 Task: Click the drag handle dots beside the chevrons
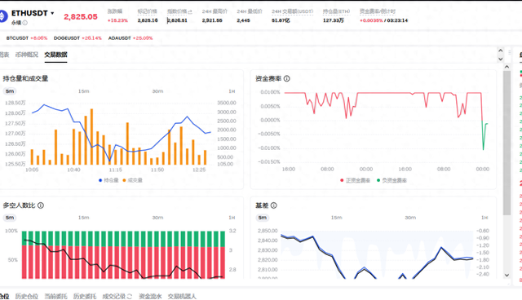509,52
